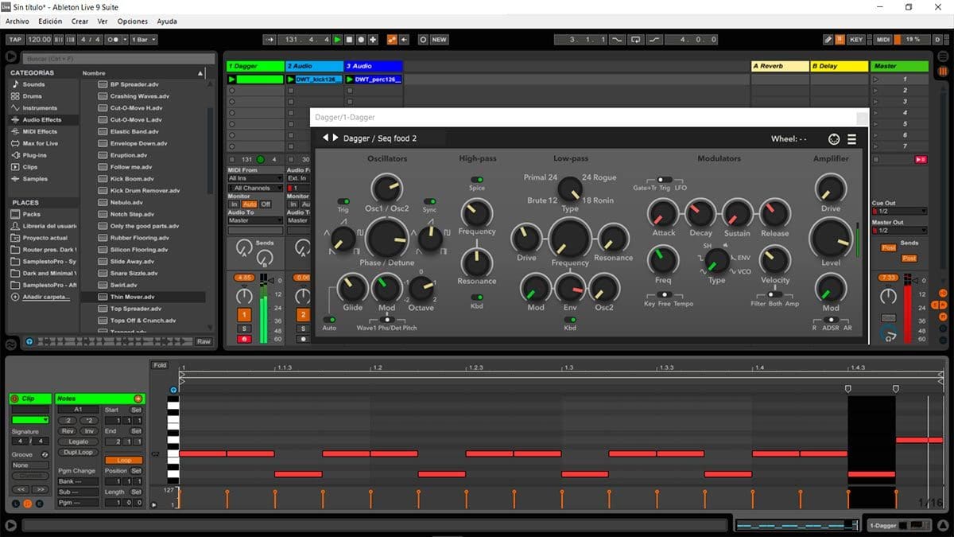Screen dimensions: 954x537
Task: Open the Opciones menu
Action: click(x=133, y=21)
